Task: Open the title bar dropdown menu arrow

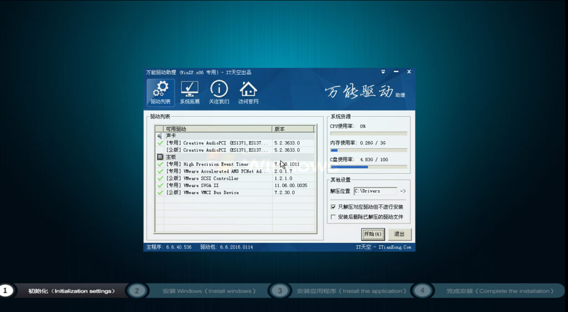Action: [x=383, y=72]
